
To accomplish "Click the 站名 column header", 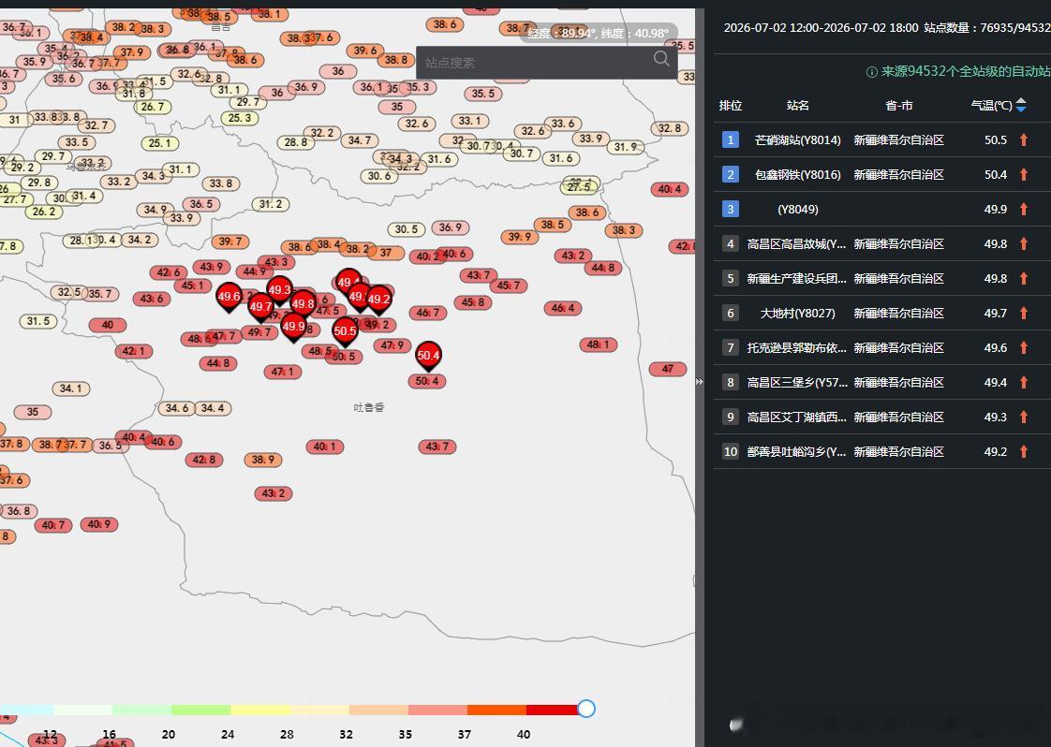I will (x=798, y=105).
